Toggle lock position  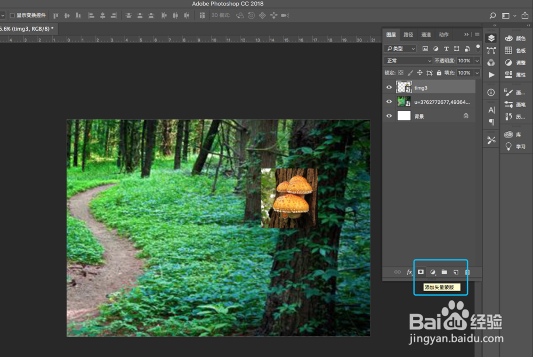coord(420,72)
